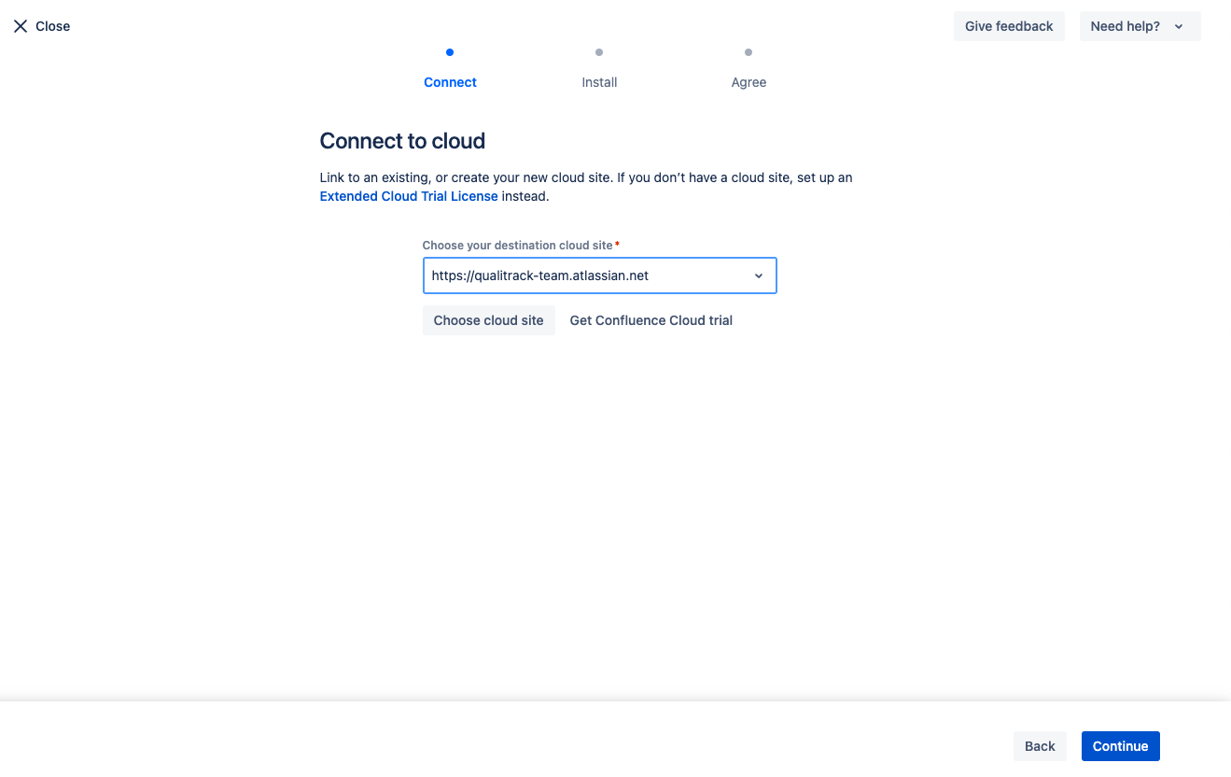Click the Give feedback button

tap(1009, 26)
